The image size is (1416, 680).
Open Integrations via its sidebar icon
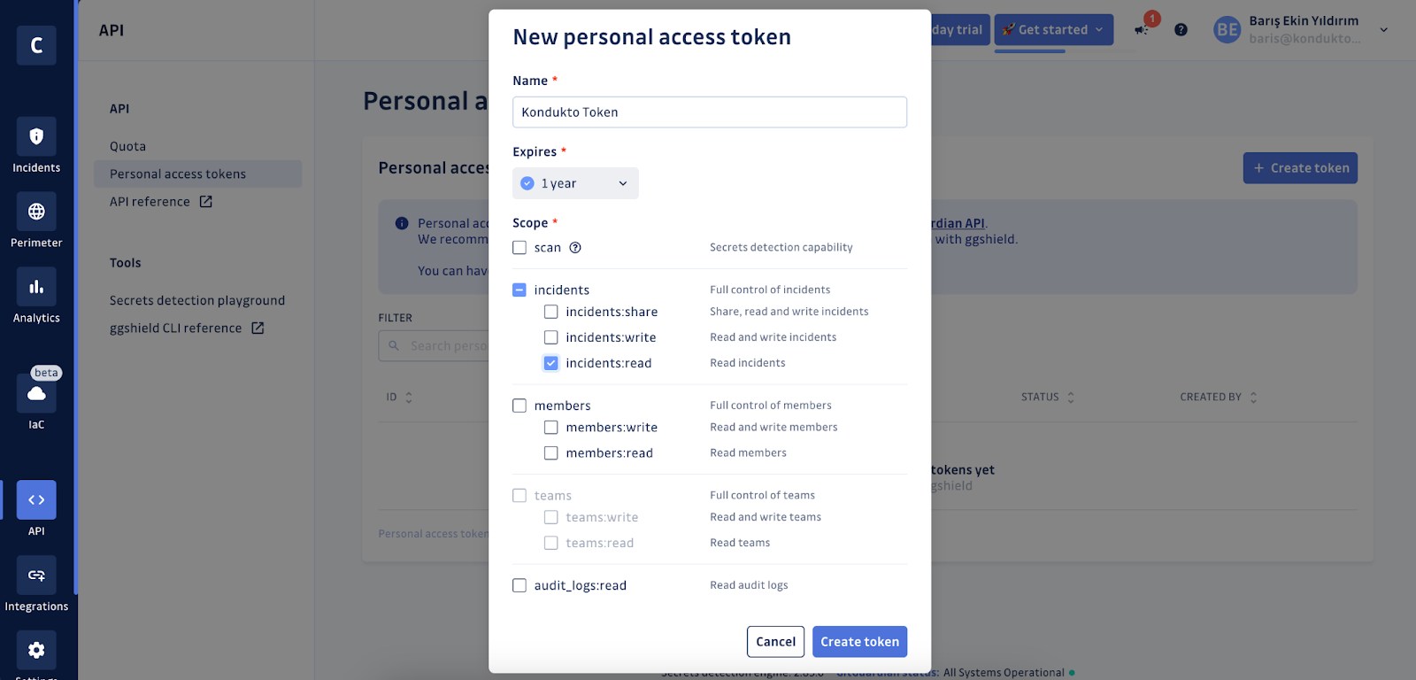tap(35, 575)
